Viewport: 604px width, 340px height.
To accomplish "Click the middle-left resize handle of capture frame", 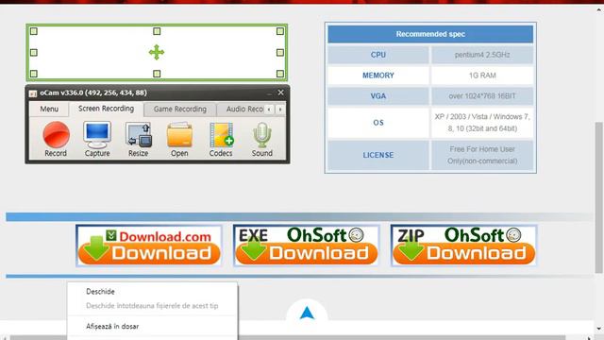I will (34, 53).
